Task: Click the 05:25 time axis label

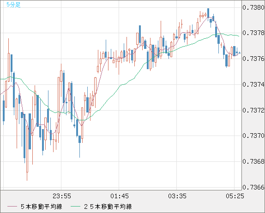Action: [235, 196]
